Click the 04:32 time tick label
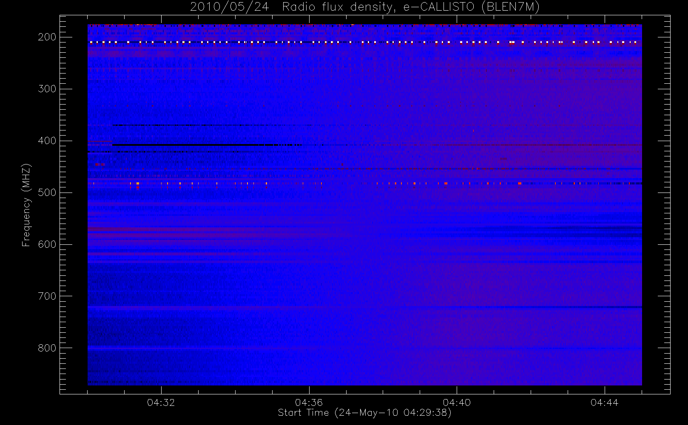The image size is (688, 425). (161, 402)
